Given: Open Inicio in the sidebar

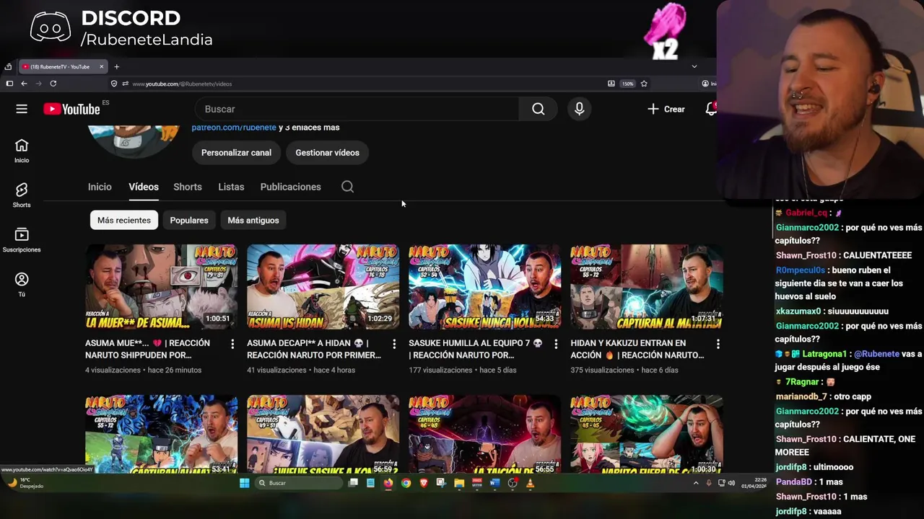Looking at the screenshot, I should coord(22,151).
